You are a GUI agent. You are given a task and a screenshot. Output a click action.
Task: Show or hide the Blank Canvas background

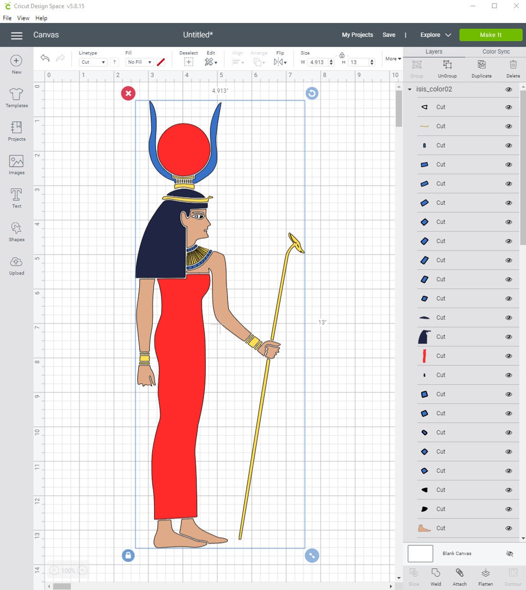pyautogui.click(x=509, y=554)
